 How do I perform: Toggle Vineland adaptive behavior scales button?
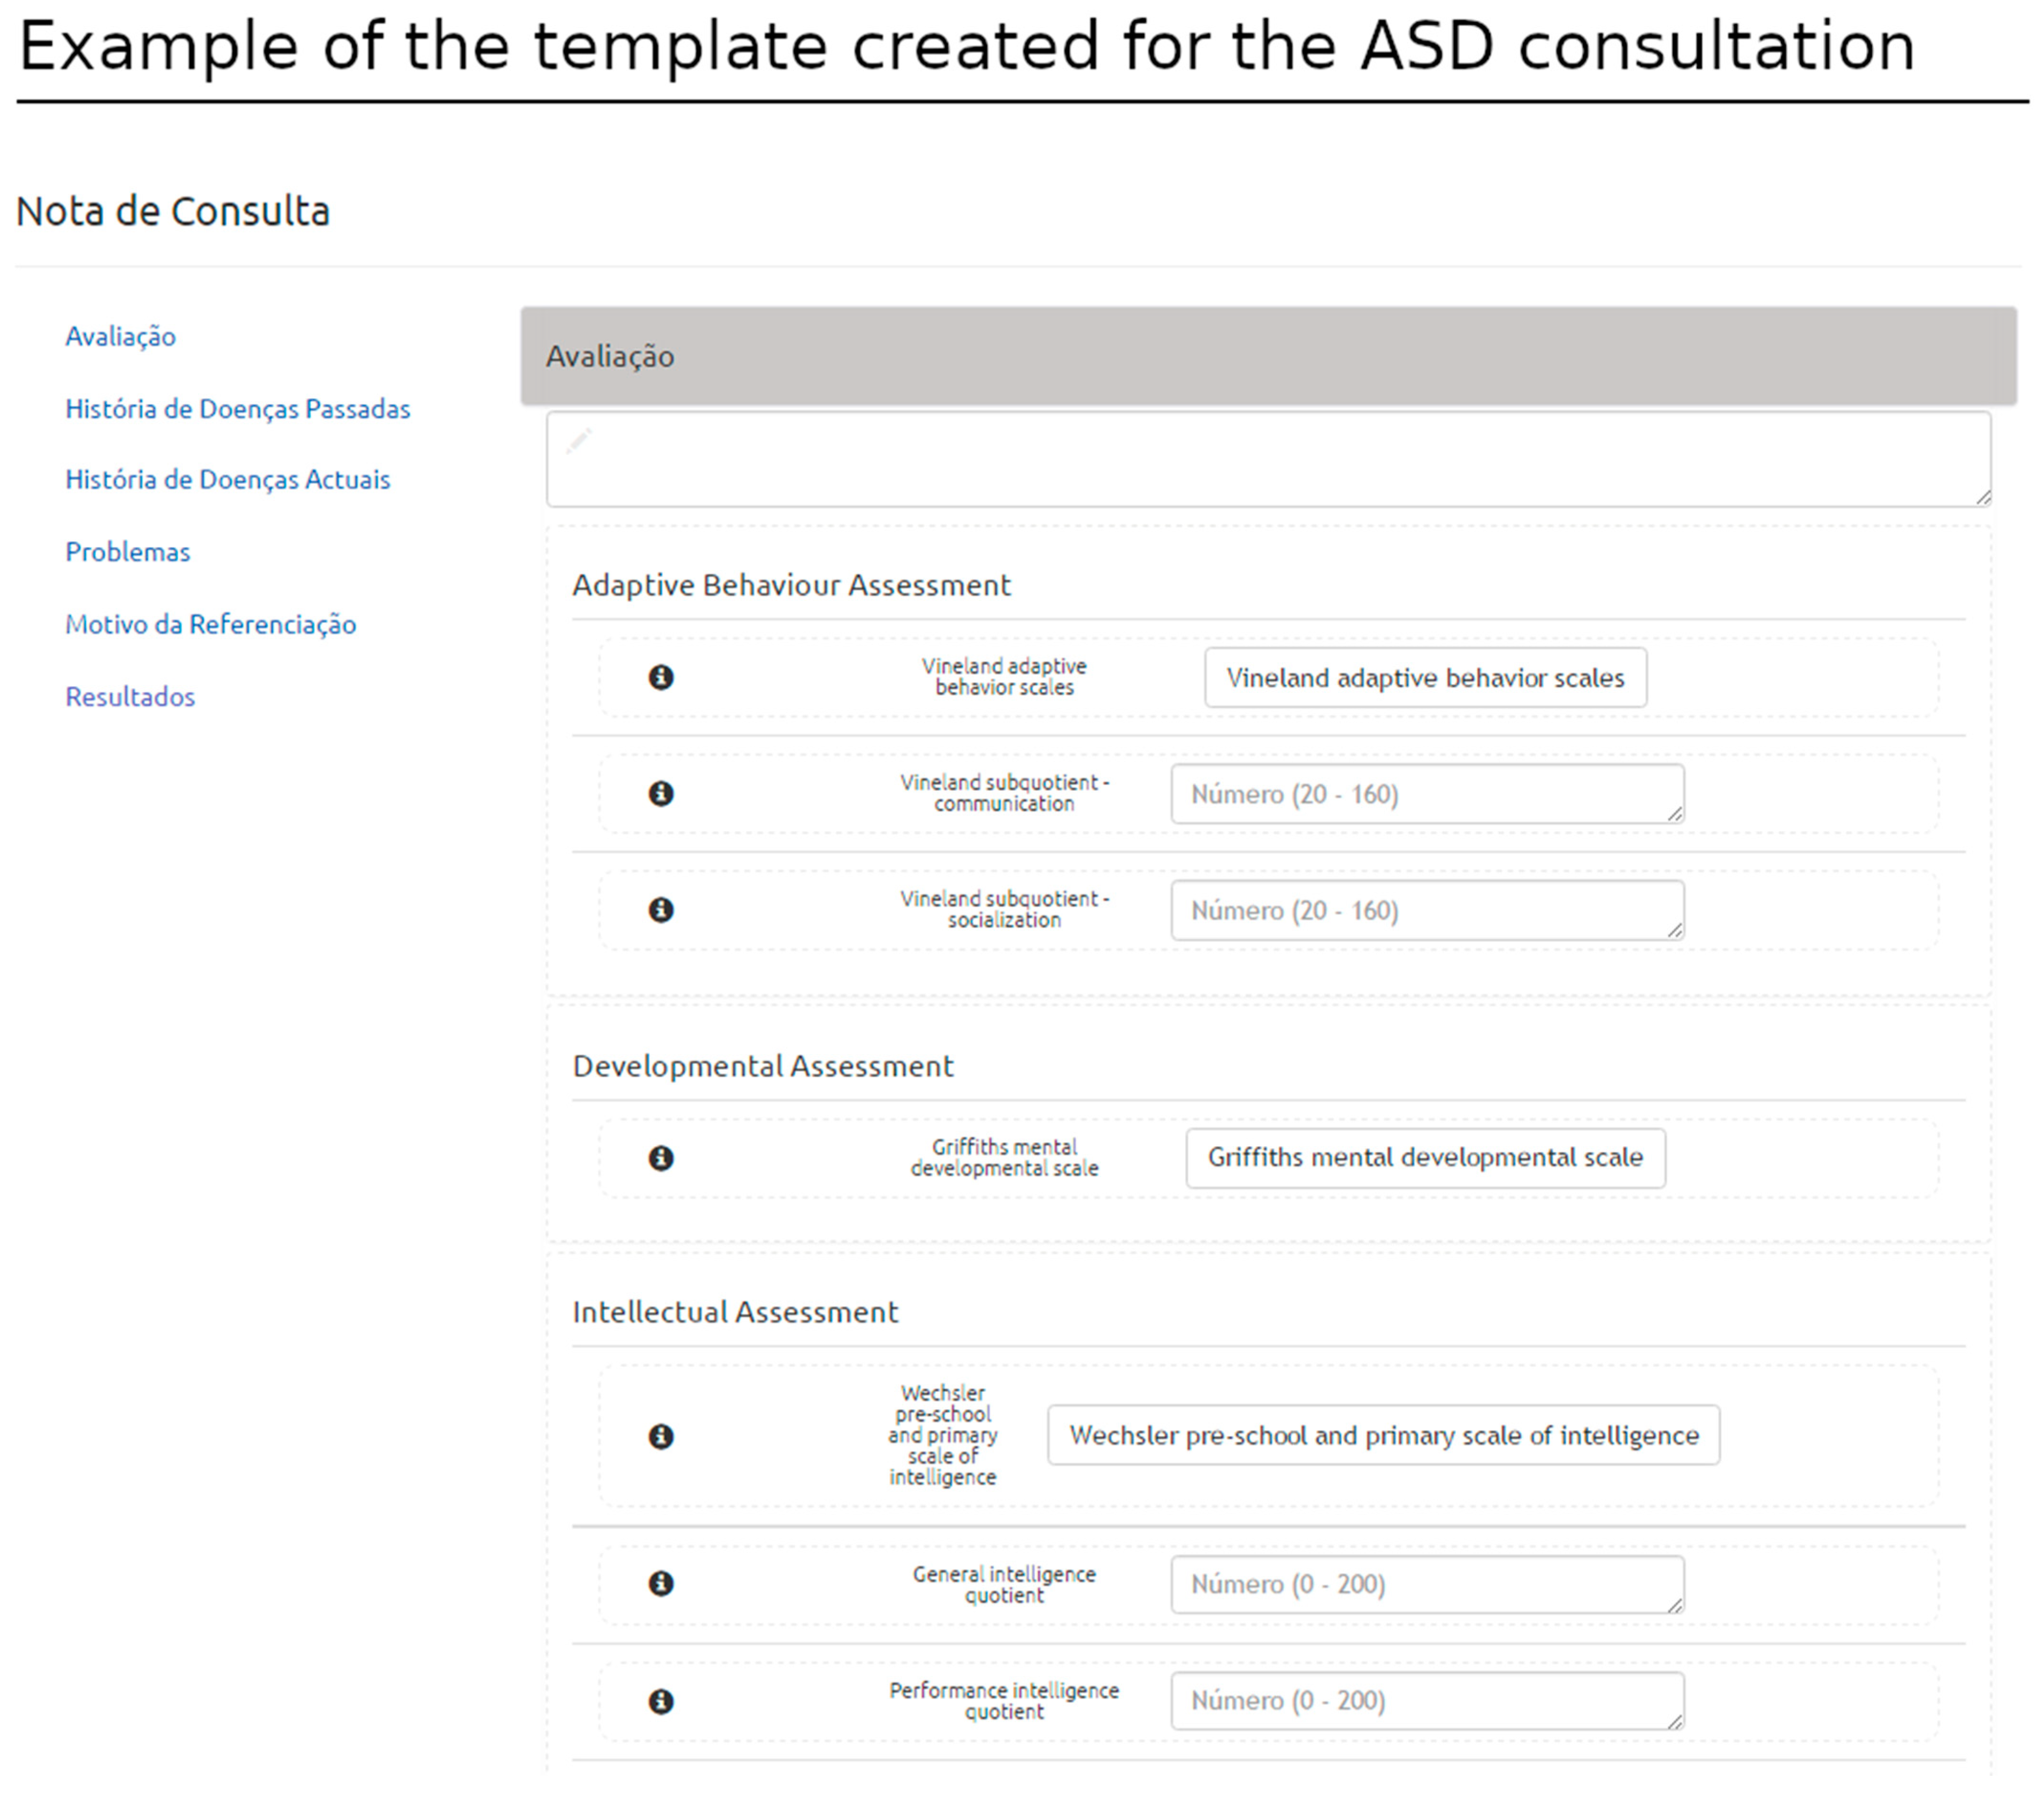tap(1424, 678)
